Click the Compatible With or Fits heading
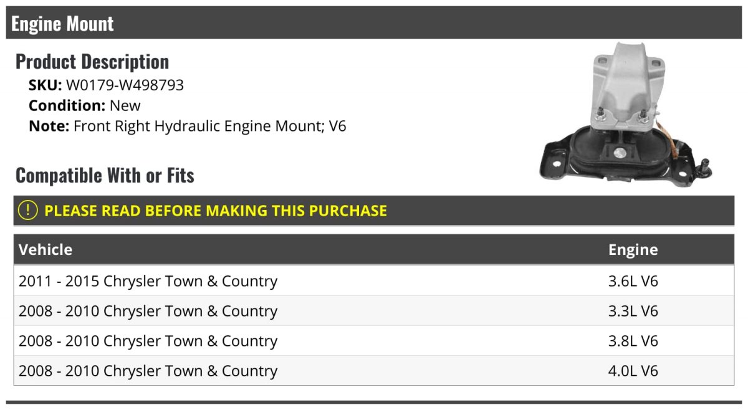Viewport: 748px width, 410px height. pos(105,175)
